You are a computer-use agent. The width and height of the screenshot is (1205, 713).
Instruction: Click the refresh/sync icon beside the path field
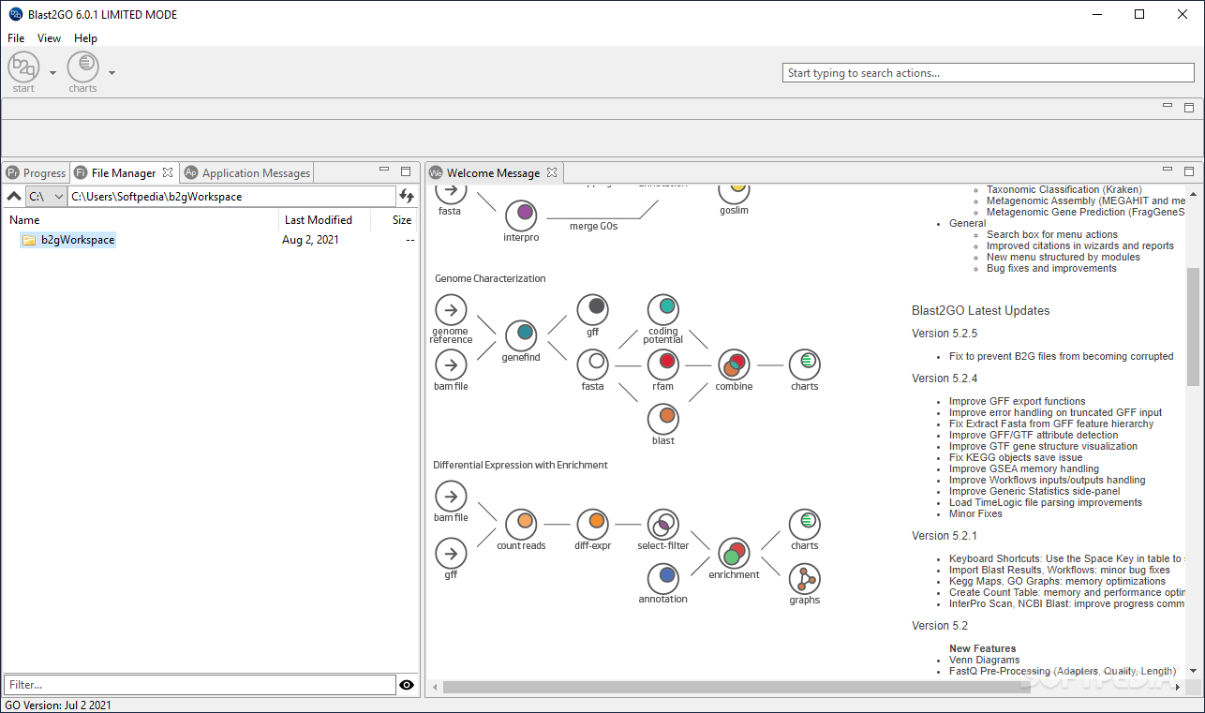tap(407, 197)
